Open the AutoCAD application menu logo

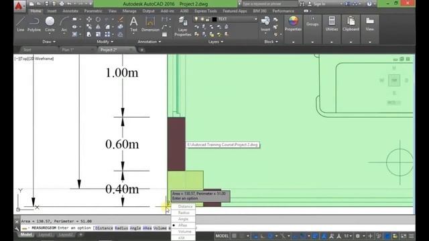(x=19, y=5)
